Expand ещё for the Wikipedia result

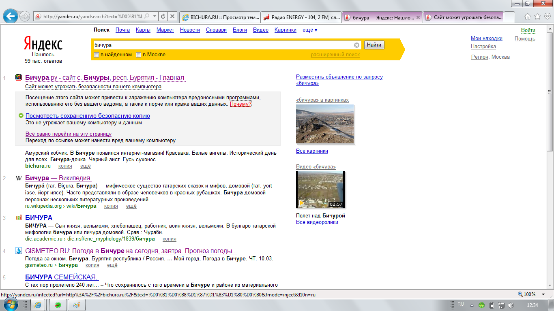point(131,206)
